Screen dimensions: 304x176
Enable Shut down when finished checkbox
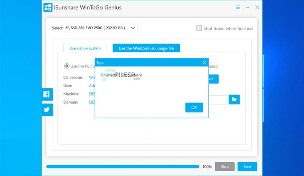[x=199, y=28]
